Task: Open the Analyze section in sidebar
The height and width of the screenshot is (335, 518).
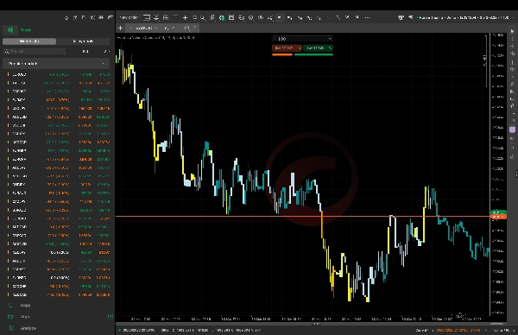Action: click(x=28, y=328)
